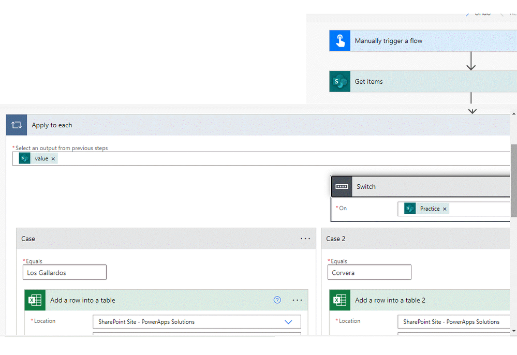Image resolution: width=517 pixels, height=355 pixels.
Task: Click the Switch On input field
Action: [454, 209]
